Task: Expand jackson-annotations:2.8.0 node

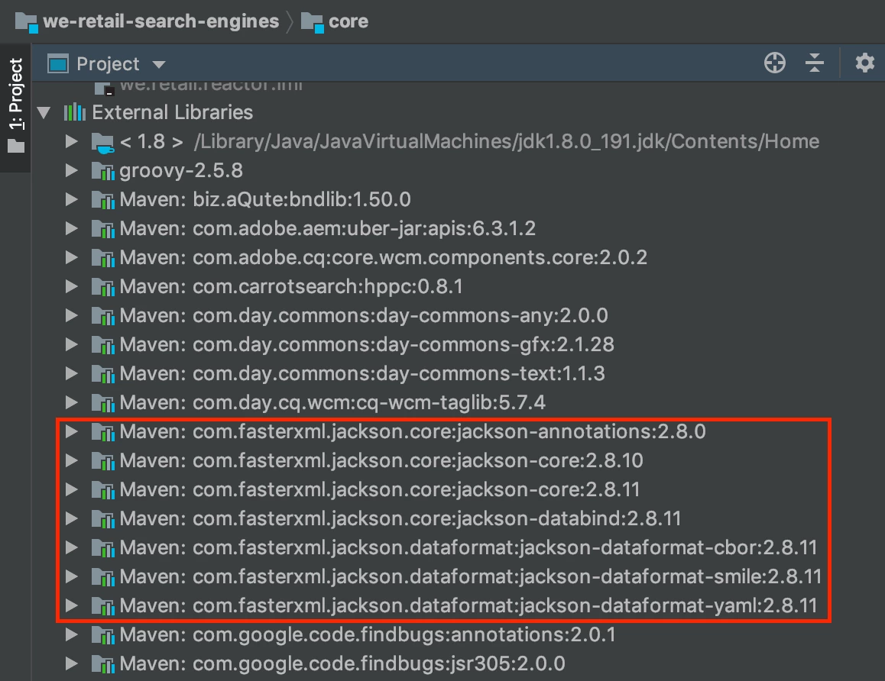Action: click(x=71, y=431)
